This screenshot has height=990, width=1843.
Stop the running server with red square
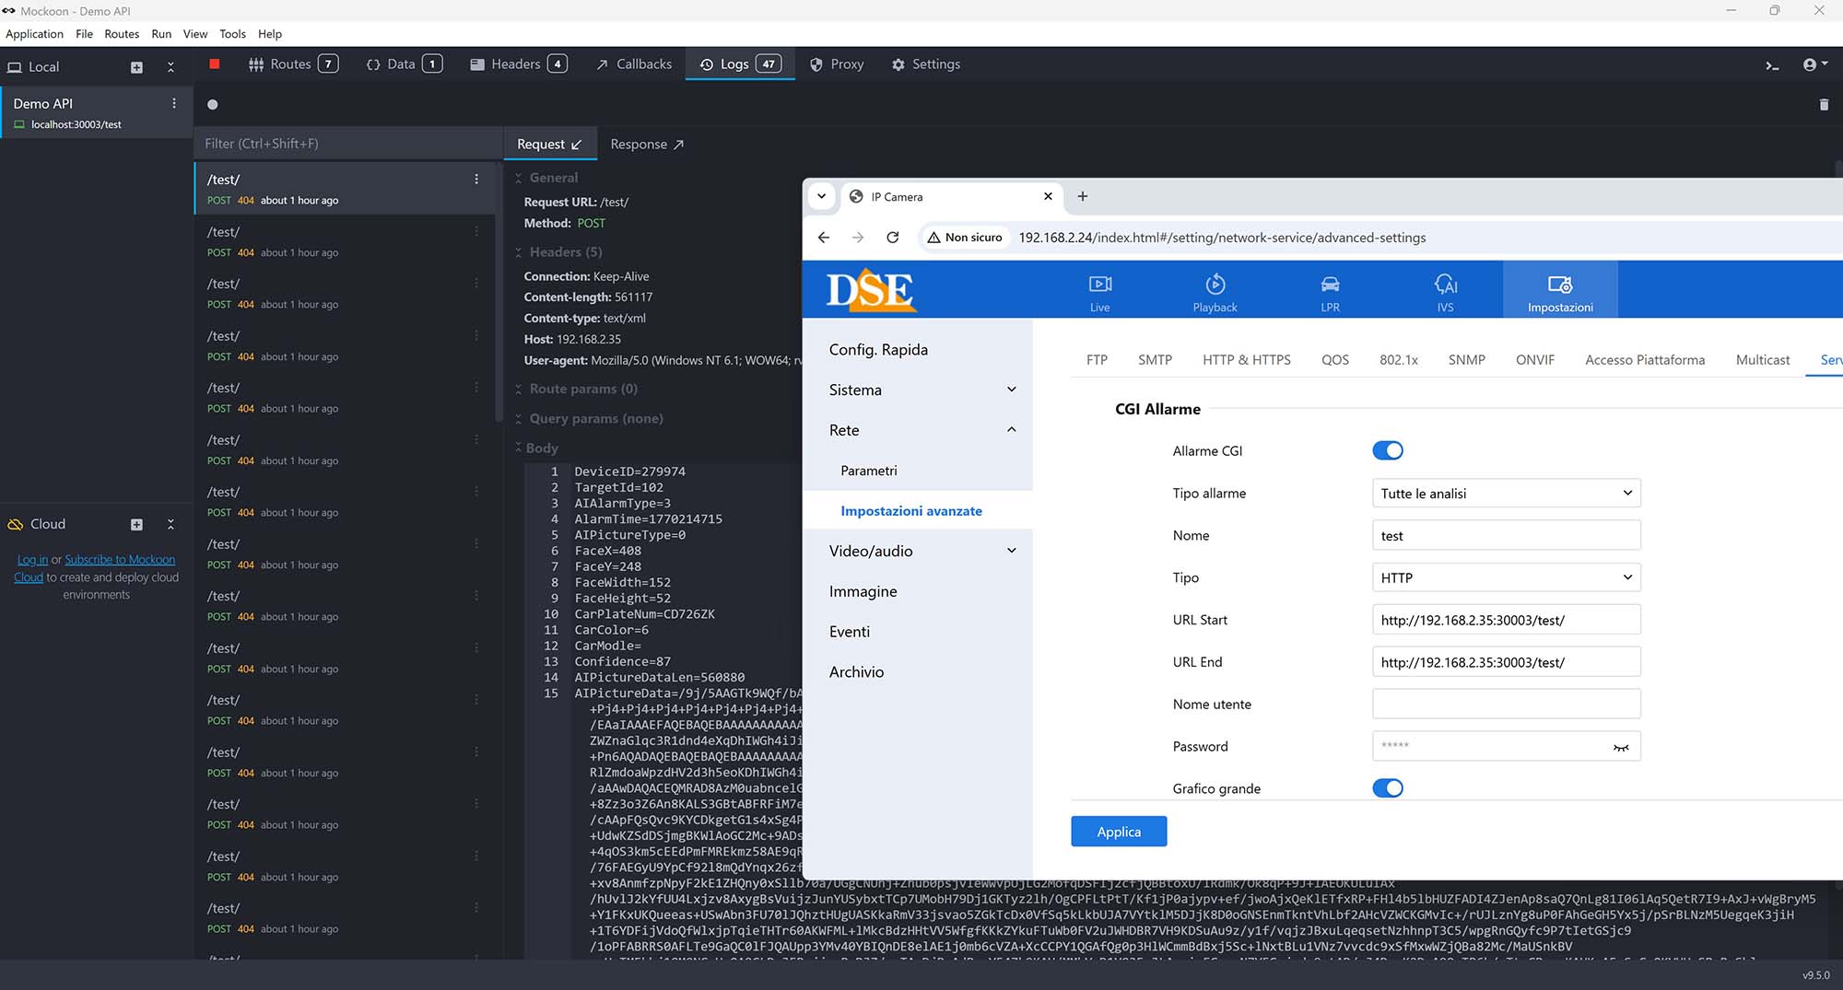(x=215, y=64)
